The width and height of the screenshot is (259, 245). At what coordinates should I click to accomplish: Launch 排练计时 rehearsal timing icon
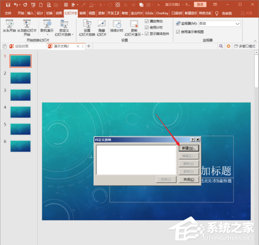click(117, 24)
